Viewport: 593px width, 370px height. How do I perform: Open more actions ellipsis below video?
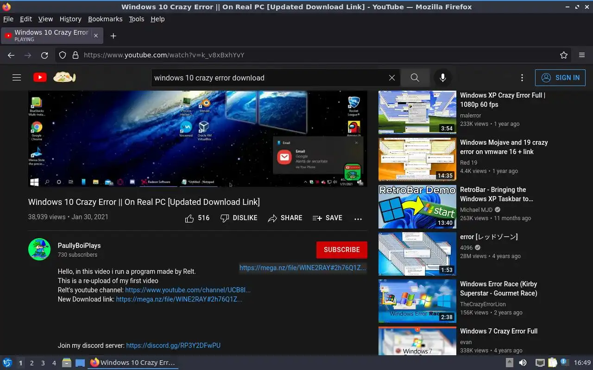point(358,219)
